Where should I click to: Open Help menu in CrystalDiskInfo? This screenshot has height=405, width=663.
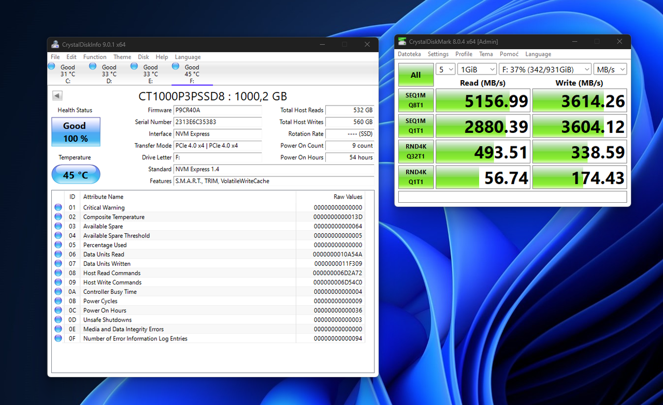162,57
